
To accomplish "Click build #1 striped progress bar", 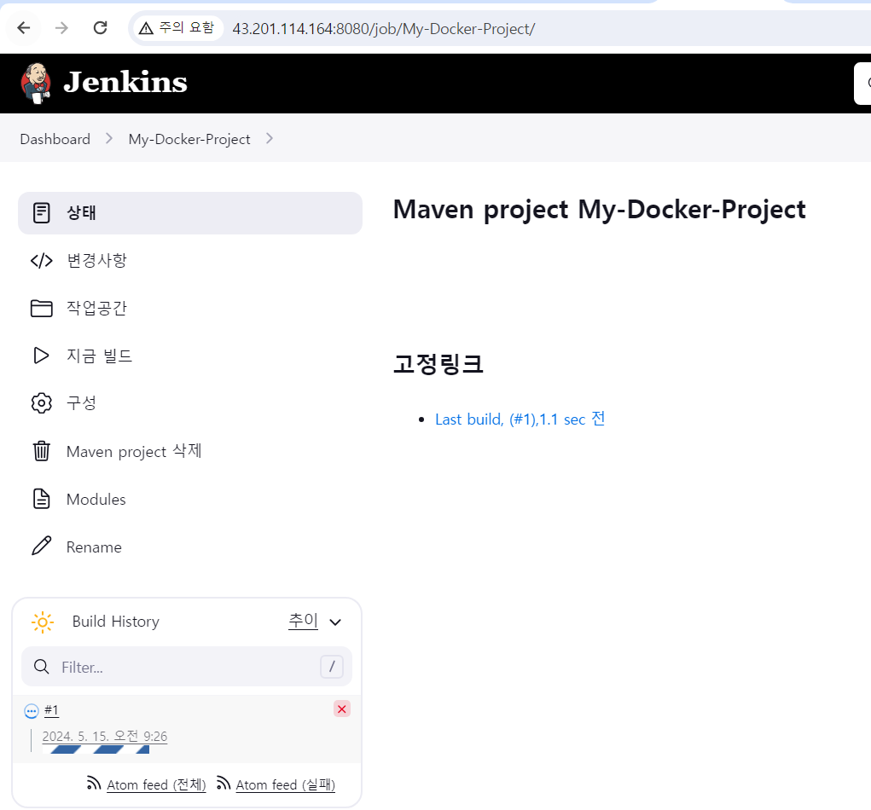I will point(96,749).
